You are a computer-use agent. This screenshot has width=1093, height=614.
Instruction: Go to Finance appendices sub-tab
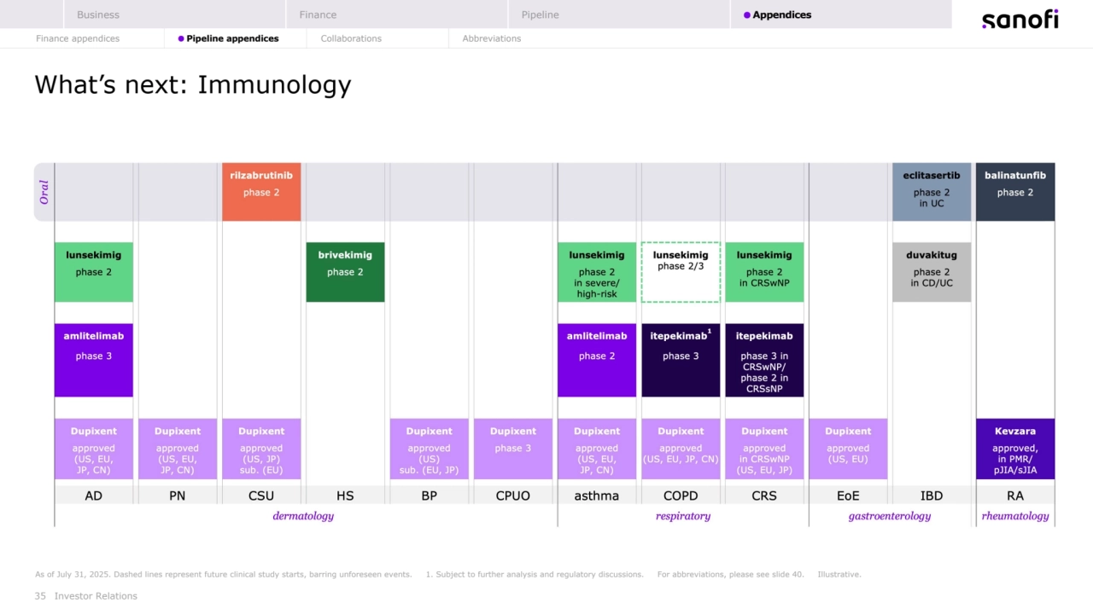point(78,38)
